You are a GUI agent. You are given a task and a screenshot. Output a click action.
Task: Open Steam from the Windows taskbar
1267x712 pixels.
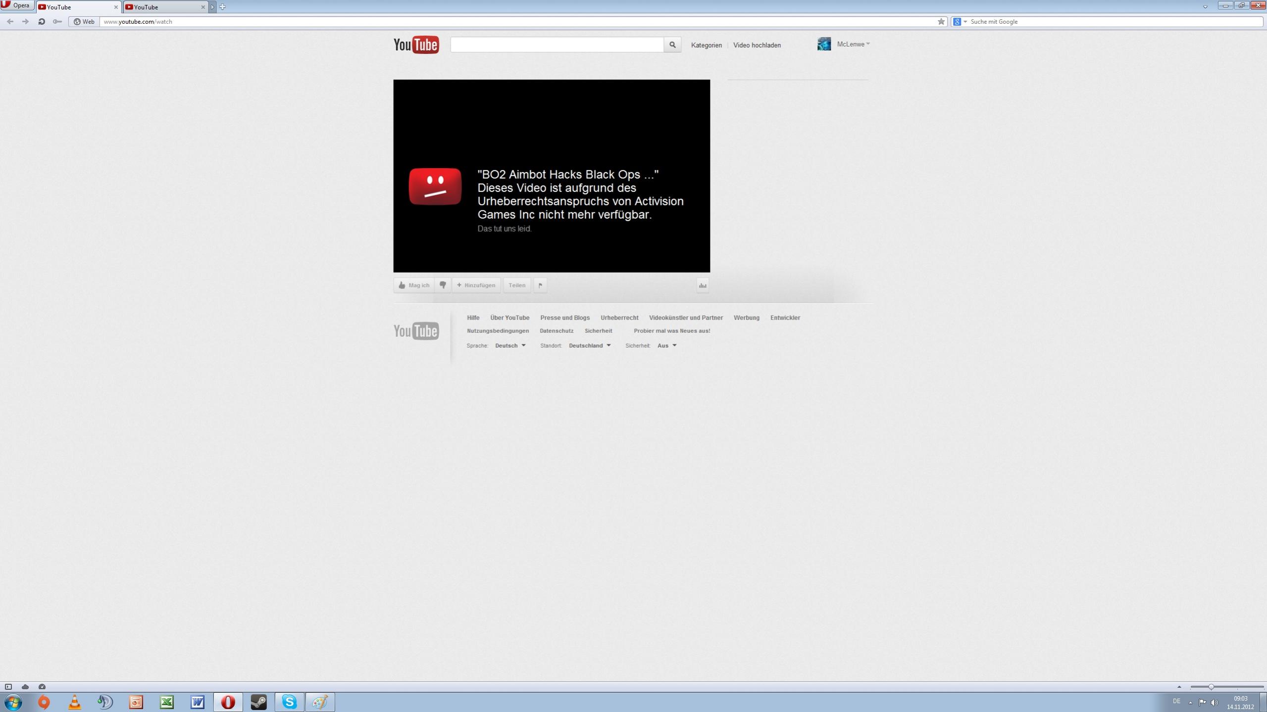[x=258, y=702]
